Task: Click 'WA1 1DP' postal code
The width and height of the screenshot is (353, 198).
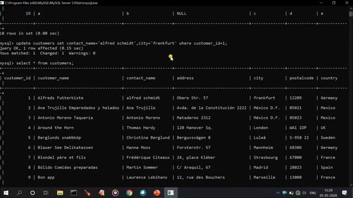Action: point(298,128)
